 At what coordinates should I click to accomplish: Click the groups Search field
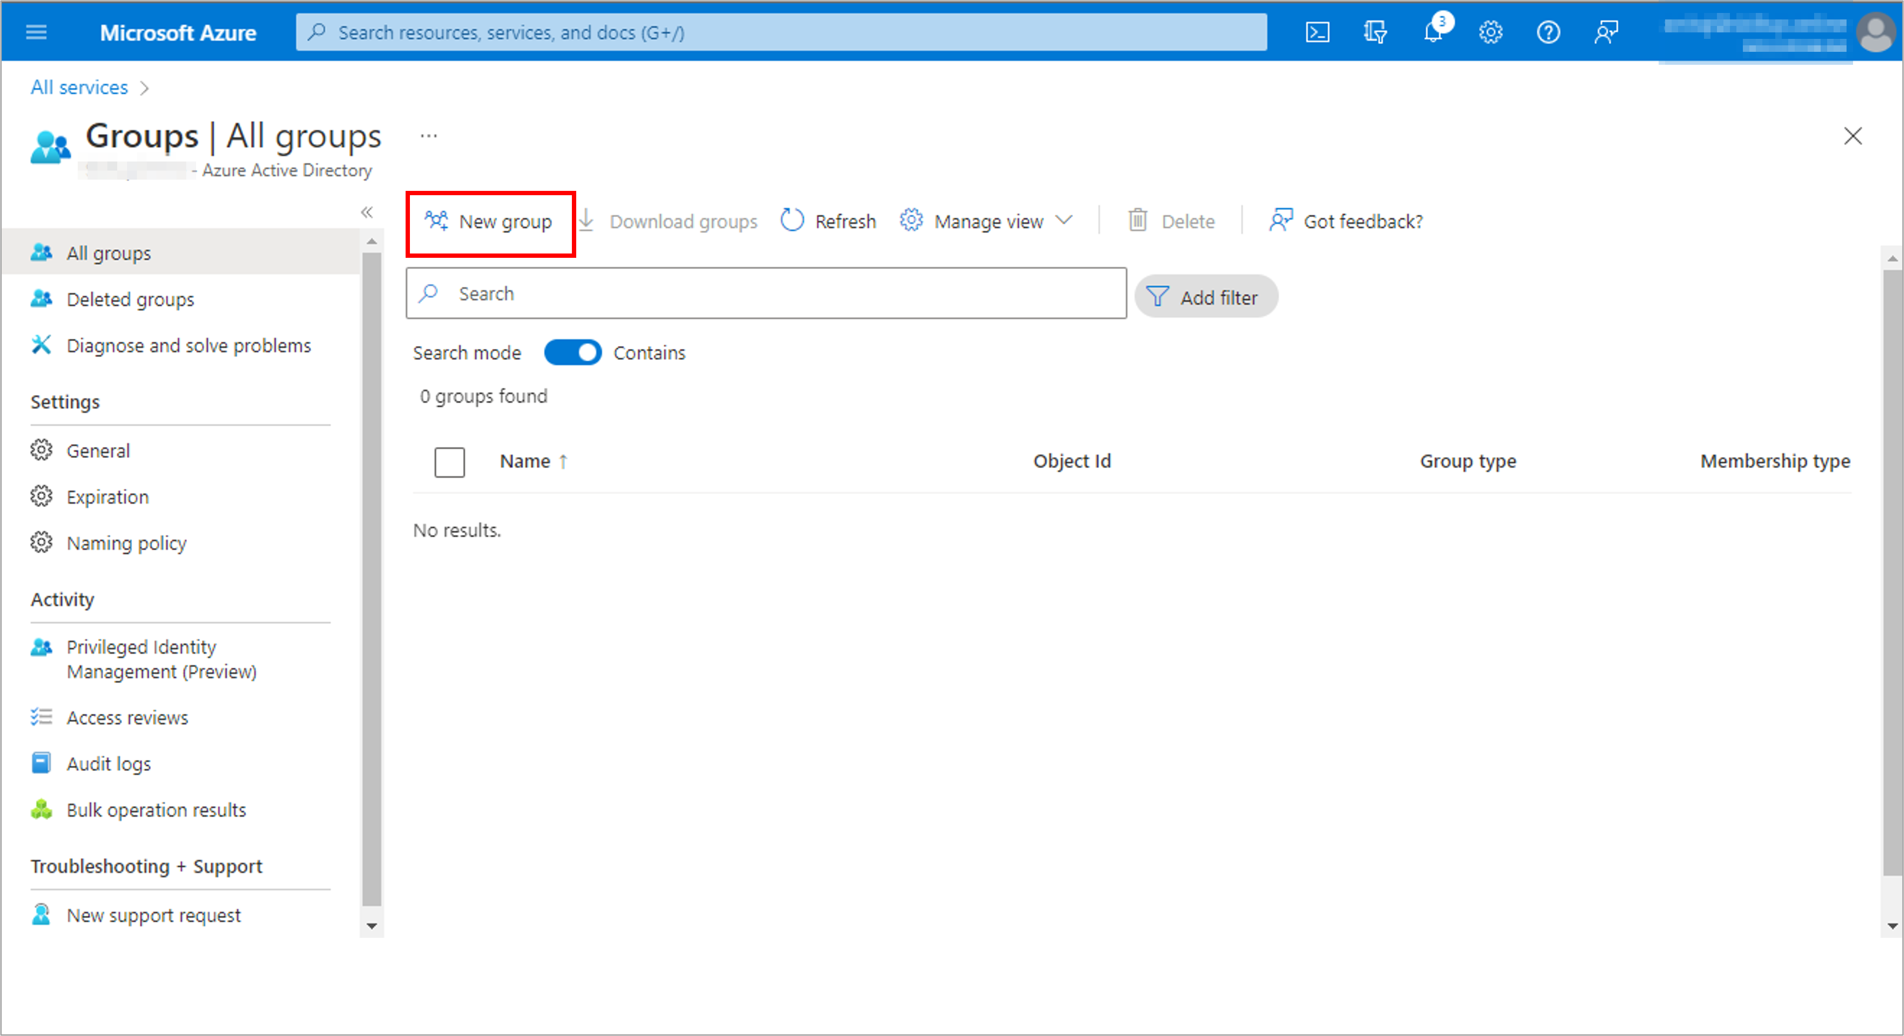[766, 293]
